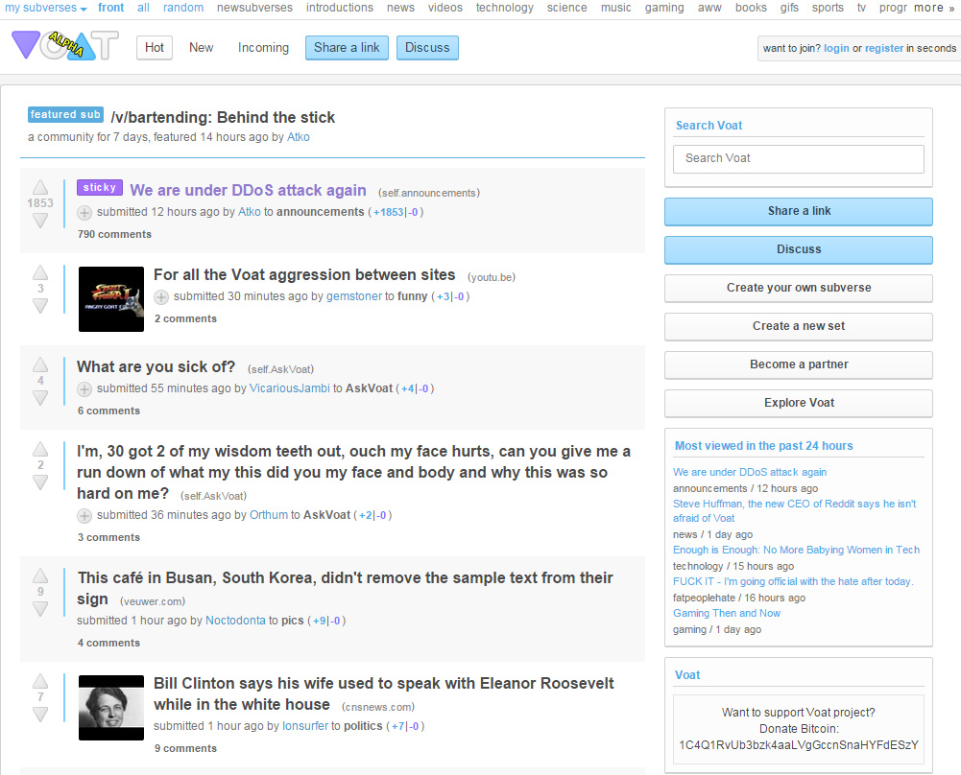Screen dimensions: 961x775
Task: Switch to the Hot tab
Action: click(155, 47)
